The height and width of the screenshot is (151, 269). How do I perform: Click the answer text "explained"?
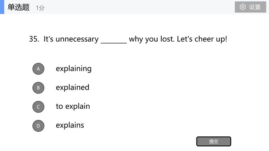pyautogui.click(x=73, y=87)
